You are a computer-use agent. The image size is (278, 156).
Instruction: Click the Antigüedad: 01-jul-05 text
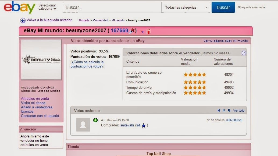tap(37, 87)
